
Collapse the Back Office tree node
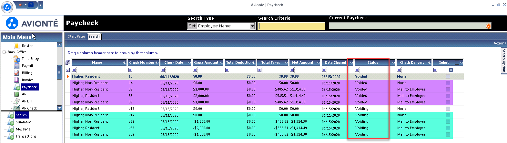[4, 52]
